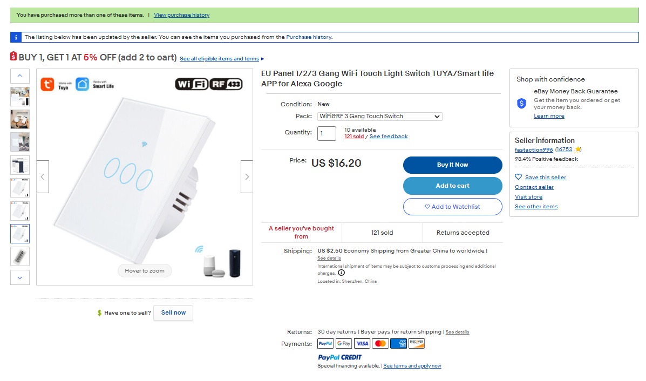Screen dimensions: 646x381
Task: Click the PayPal payment icon
Action: 325,344
